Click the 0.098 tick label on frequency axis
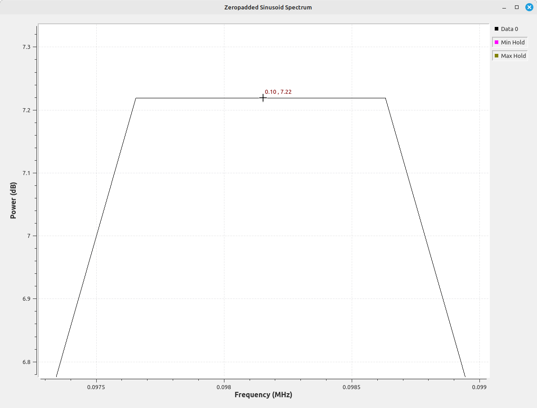Viewport: 537px width, 408px height. (x=224, y=386)
